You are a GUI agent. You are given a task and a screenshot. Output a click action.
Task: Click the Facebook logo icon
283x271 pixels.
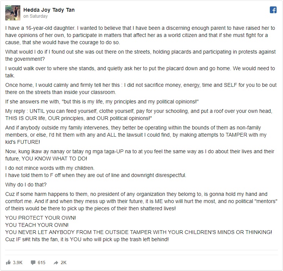[x=273, y=10]
